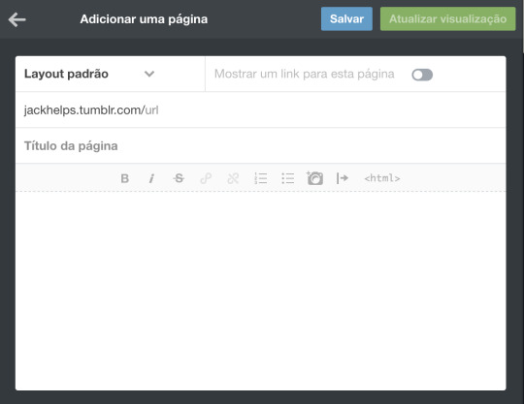This screenshot has width=524, height=404.
Task: Add a photo with camera icon
Action: click(x=314, y=178)
